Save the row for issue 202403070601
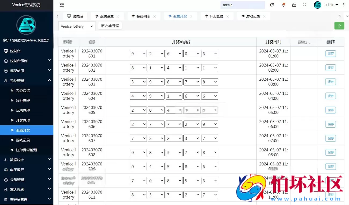349x205 pixels. tap(330, 54)
